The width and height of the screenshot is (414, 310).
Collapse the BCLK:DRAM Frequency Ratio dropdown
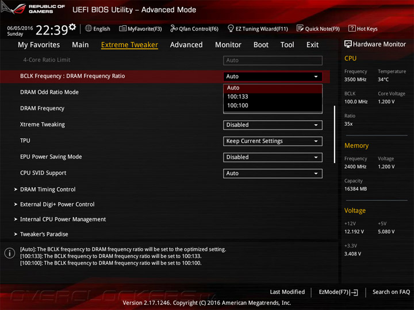point(273,76)
